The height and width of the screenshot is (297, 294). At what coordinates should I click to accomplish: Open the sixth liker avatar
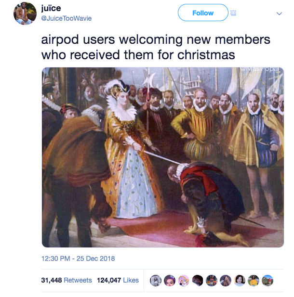point(226,281)
